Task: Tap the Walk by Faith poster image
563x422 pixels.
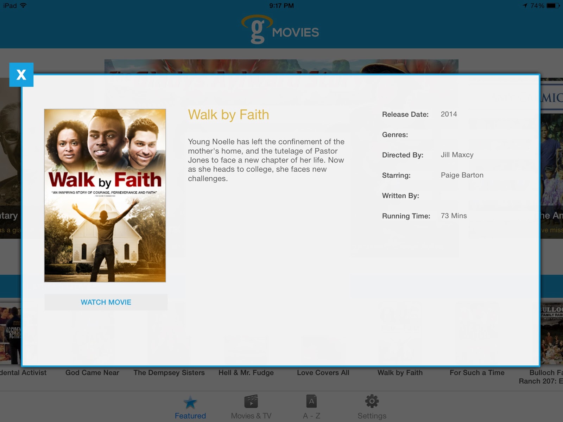Action: click(105, 196)
